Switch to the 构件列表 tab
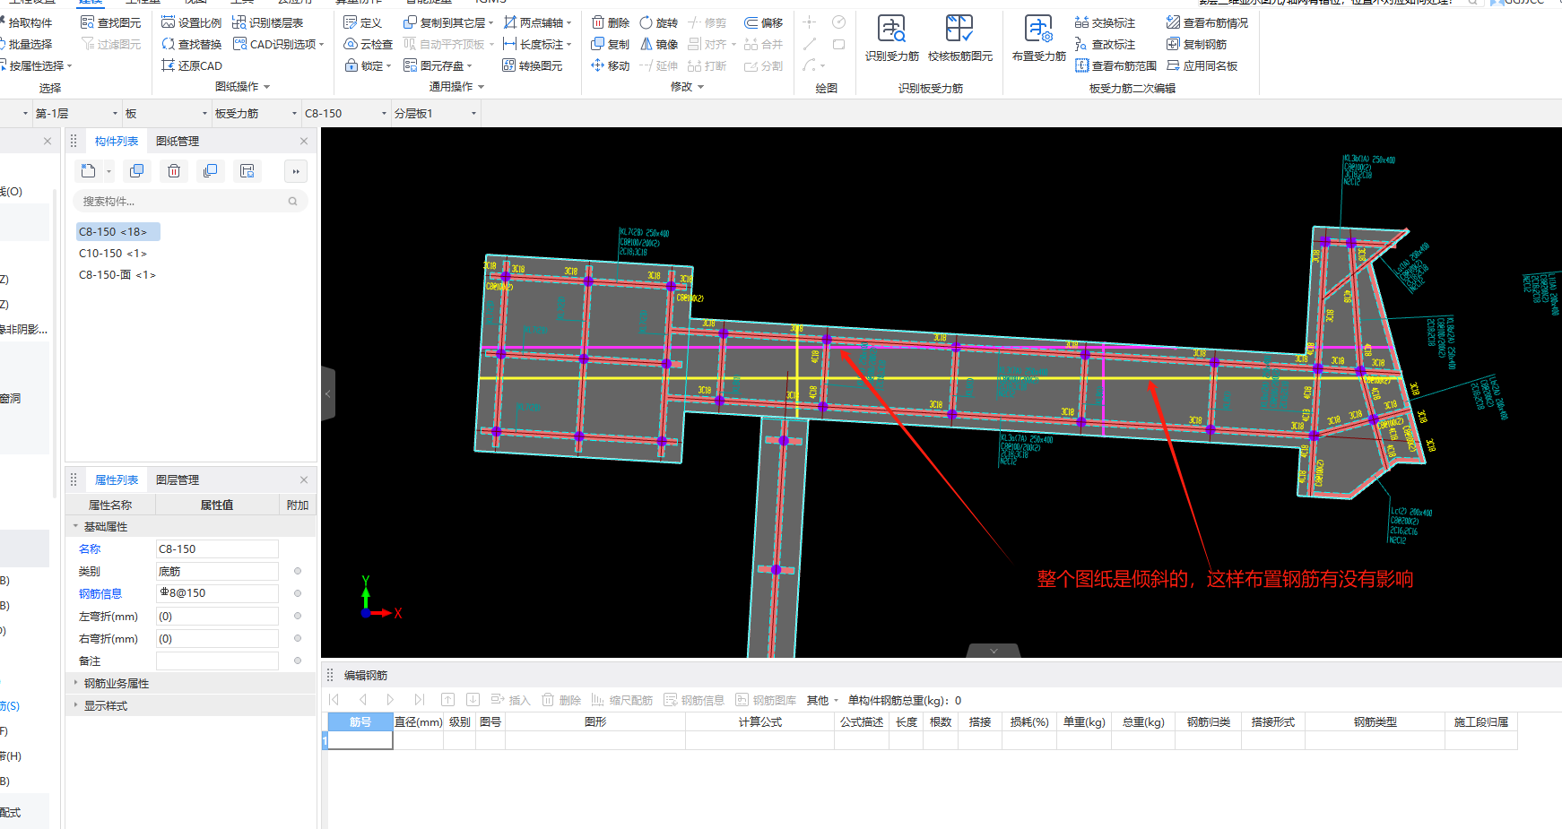The image size is (1562, 829). [117, 141]
